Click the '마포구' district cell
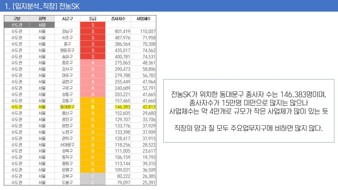338x190 pixels. point(67,75)
